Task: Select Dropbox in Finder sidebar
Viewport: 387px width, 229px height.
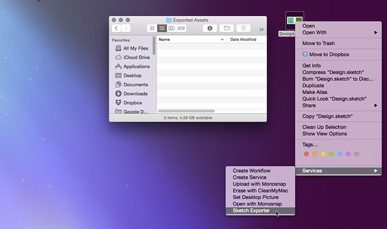Action: (133, 103)
